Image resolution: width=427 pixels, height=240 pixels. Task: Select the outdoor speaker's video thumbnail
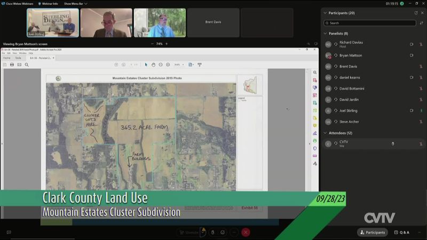(160, 22)
